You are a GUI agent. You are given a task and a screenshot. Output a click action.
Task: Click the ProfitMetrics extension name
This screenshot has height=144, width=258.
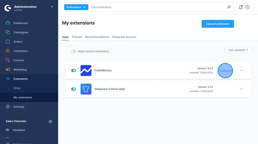point(103,70)
